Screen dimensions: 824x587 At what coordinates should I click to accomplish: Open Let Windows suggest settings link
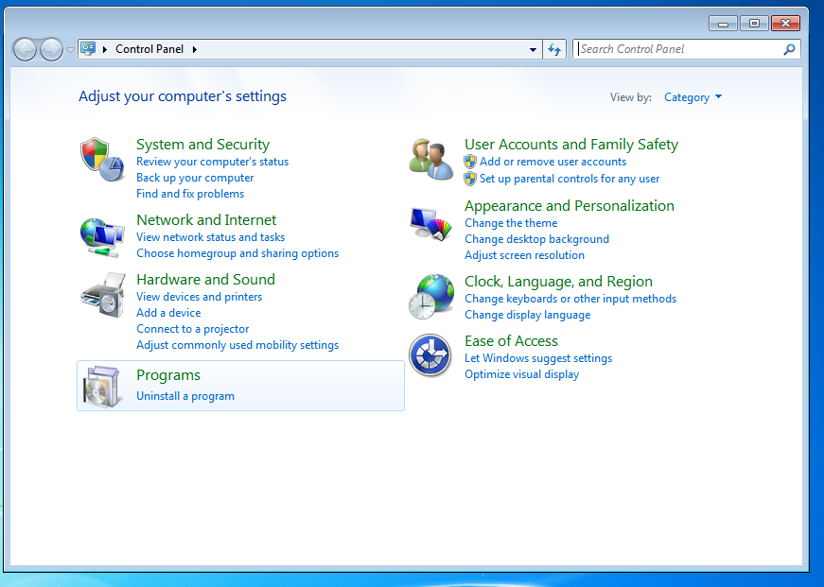pyautogui.click(x=538, y=358)
